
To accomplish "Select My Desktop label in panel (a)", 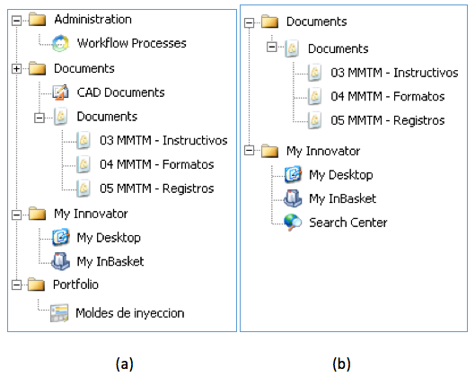I will pos(109,238).
